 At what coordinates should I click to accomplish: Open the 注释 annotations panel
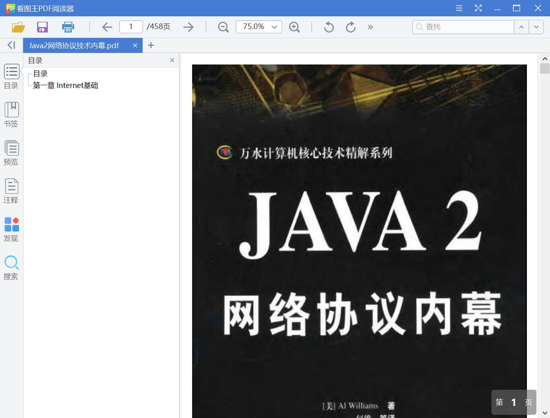(x=11, y=191)
